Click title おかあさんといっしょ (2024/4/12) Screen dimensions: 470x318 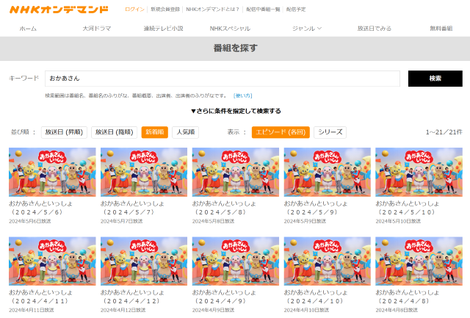tap(132, 297)
